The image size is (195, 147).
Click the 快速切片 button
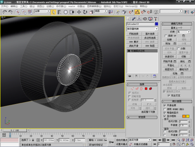[x=169, y=57]
